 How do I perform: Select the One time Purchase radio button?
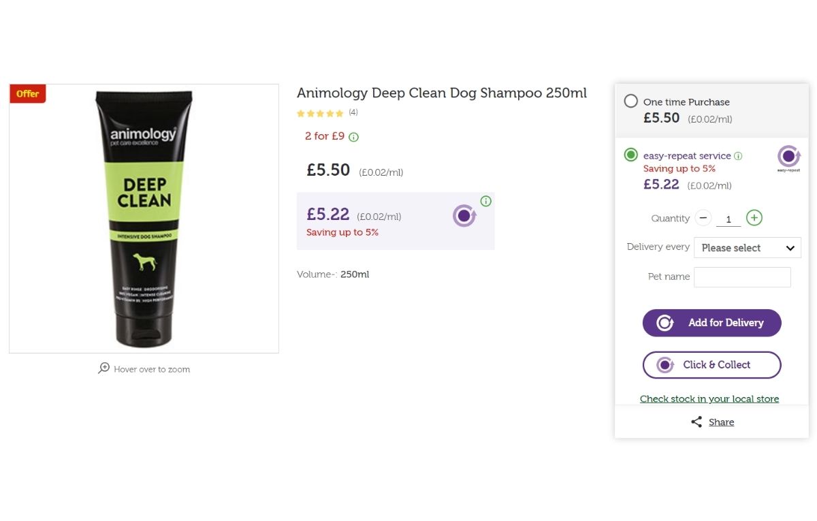tap(631, 101)
